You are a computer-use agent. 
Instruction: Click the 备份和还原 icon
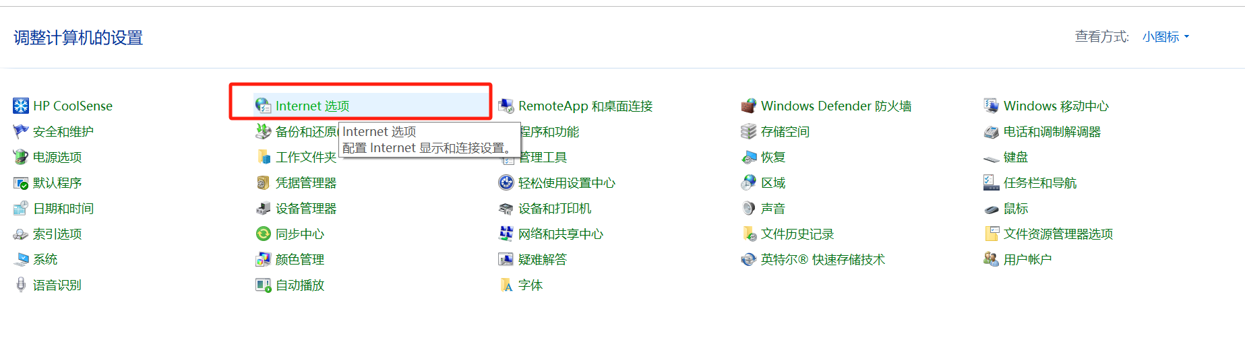click(x=264, y=131)
